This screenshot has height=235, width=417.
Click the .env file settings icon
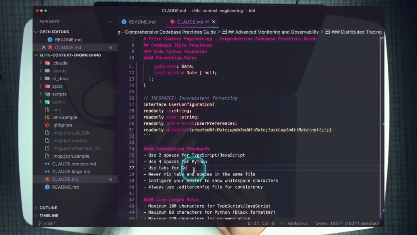pyautogui.click(x=47, y=109)
